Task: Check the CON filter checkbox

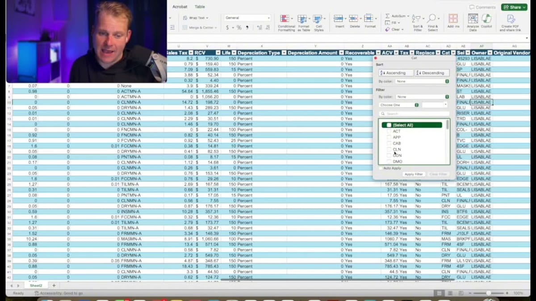Action: coord(389,156)
